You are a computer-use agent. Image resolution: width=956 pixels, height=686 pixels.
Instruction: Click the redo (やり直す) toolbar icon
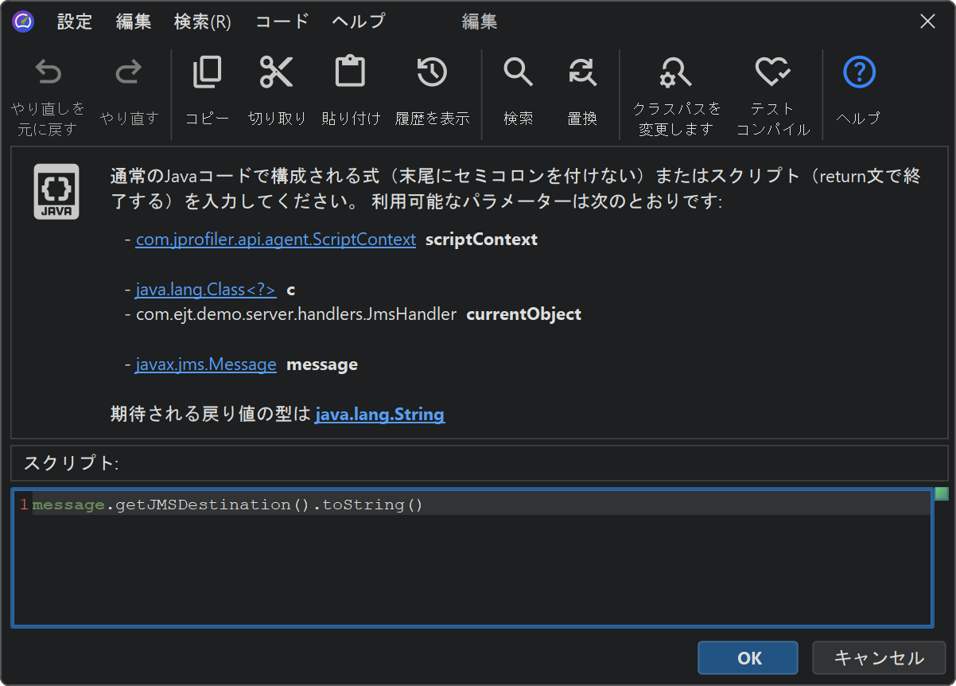pyautogui.click(x=129, y=74)
